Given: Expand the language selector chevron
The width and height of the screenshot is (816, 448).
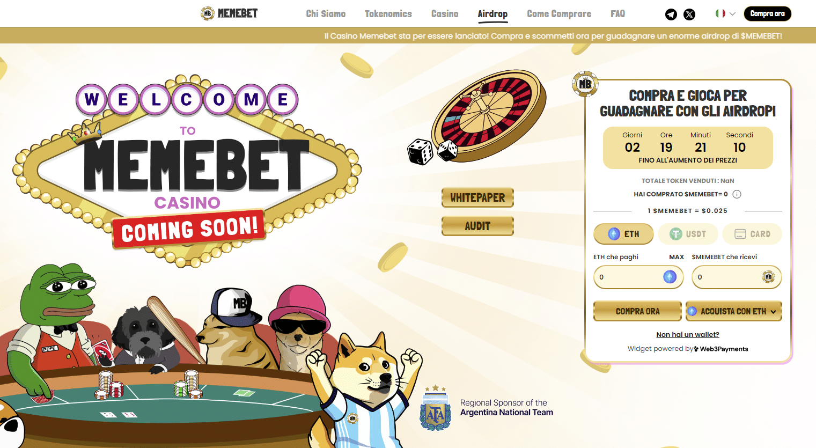Looking at the screenshot, I should click(732, 14).
